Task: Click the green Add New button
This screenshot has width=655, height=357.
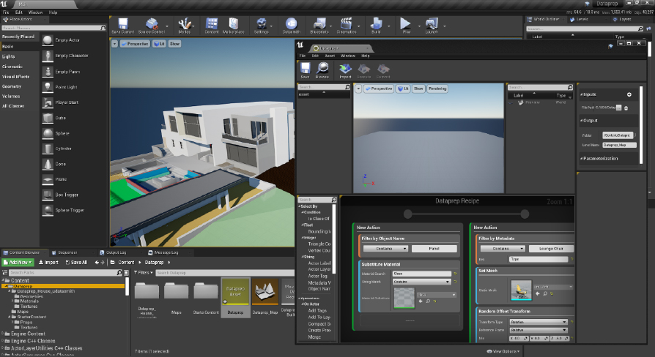Action: (18, 262)
